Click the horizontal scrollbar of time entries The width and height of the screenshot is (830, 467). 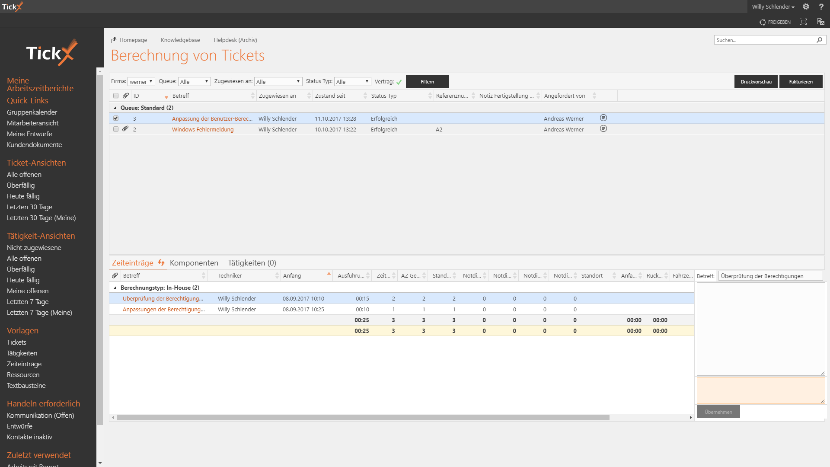coord(363,417)
